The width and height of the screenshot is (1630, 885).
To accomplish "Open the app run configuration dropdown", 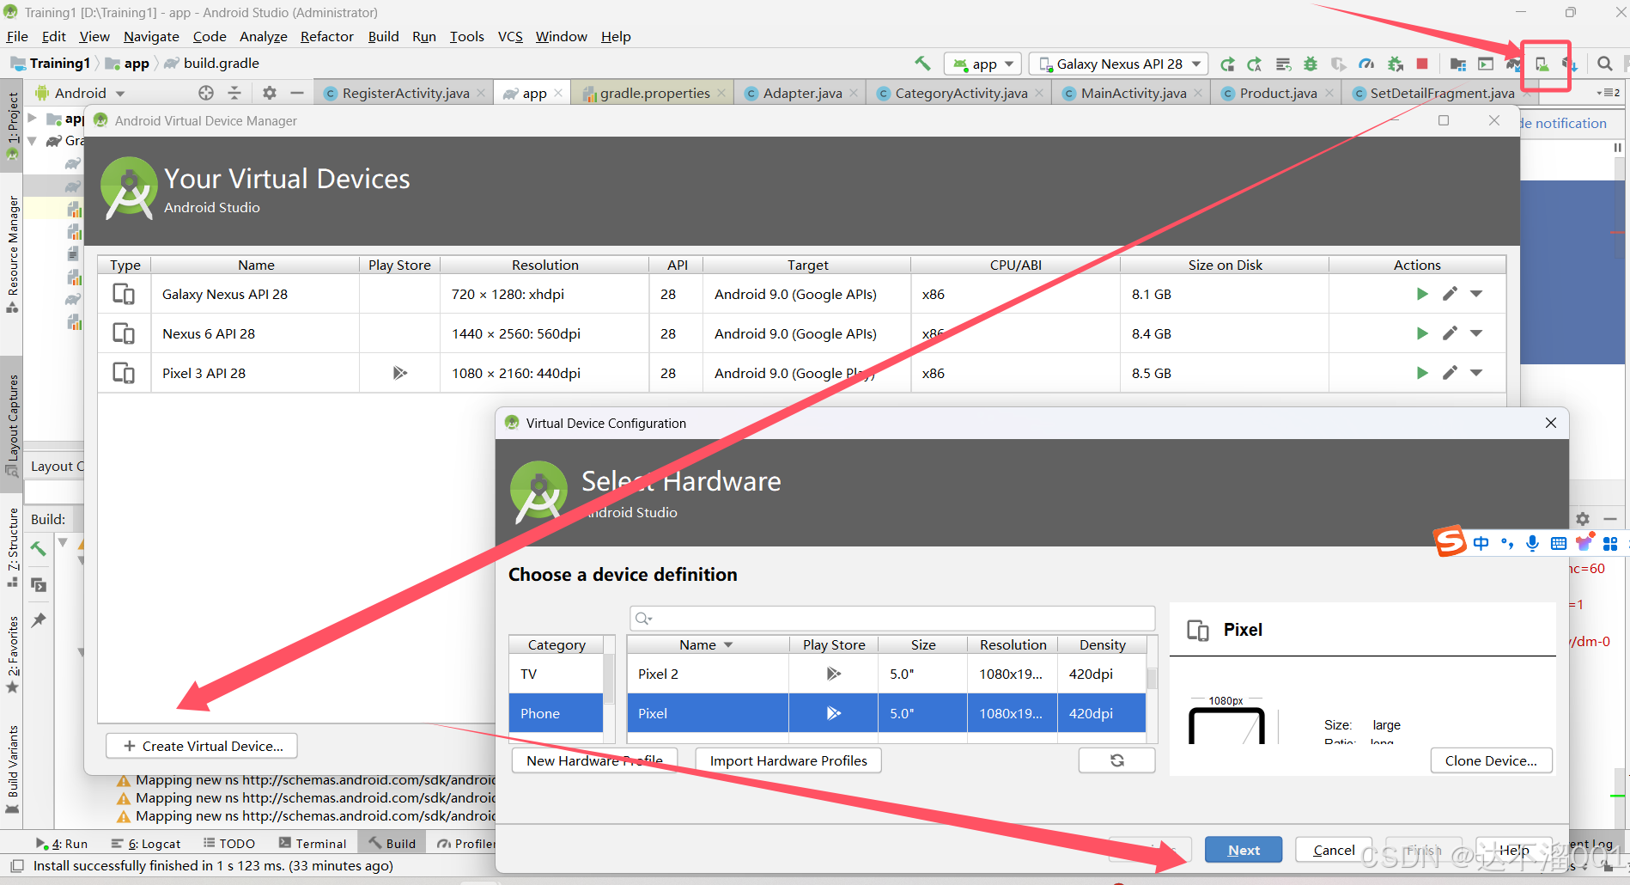I will (983, 64).
